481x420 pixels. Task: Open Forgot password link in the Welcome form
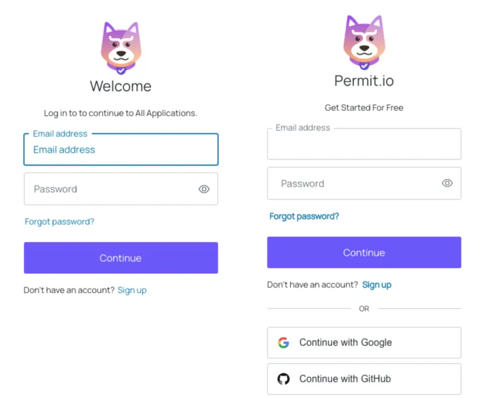pyautogui.click(x=59, y=222)
